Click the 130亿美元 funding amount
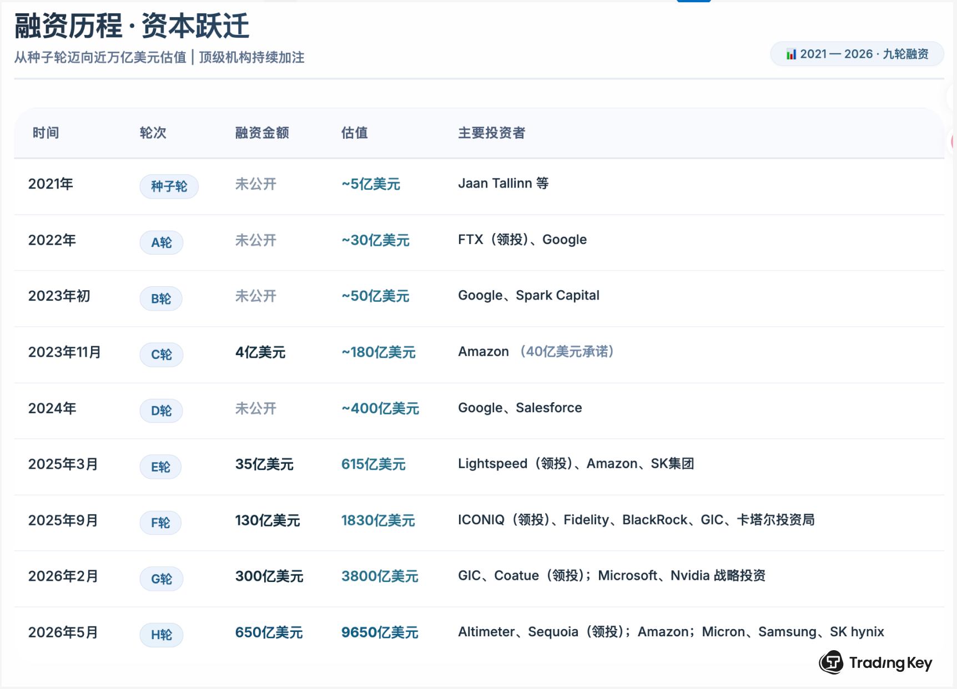Image resolution: width=957 pixels, height=689 pixels. [268, 520]
